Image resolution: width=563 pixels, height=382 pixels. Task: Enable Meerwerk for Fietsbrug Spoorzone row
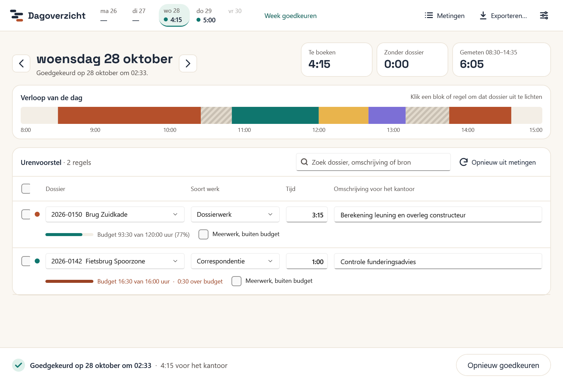tap(236, 281)
